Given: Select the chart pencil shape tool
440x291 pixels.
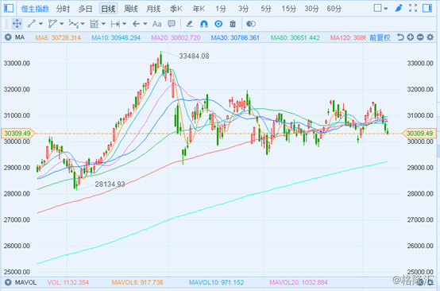Looking at the screenshot, I should pyautogui.click(x=95, y=24).
